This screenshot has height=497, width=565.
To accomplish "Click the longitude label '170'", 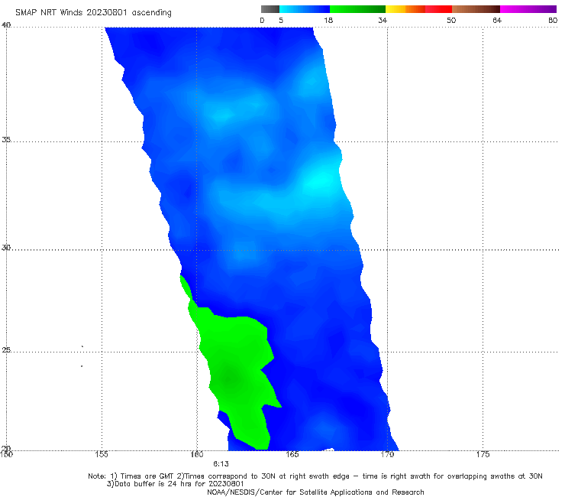I will tap(387, 454).
